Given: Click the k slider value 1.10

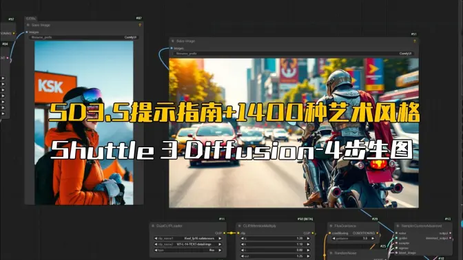Looking at the screenshot, I should [300, 244].
